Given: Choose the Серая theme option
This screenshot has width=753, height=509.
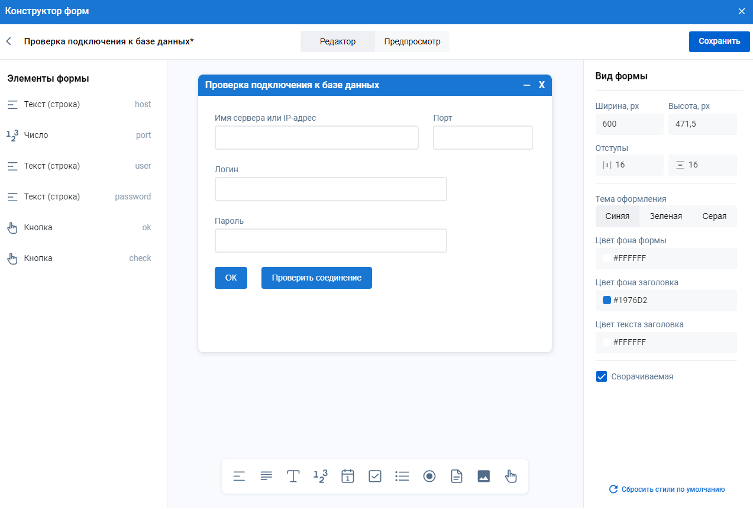Looking at the screenshot, I should point(714,217).
